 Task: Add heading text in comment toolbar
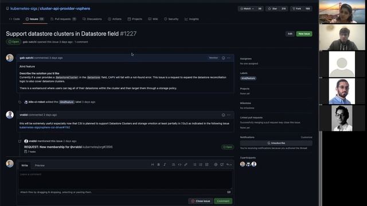[153, 165]
